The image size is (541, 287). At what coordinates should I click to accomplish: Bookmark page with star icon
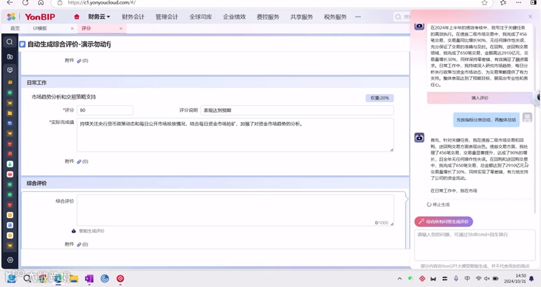485,3
